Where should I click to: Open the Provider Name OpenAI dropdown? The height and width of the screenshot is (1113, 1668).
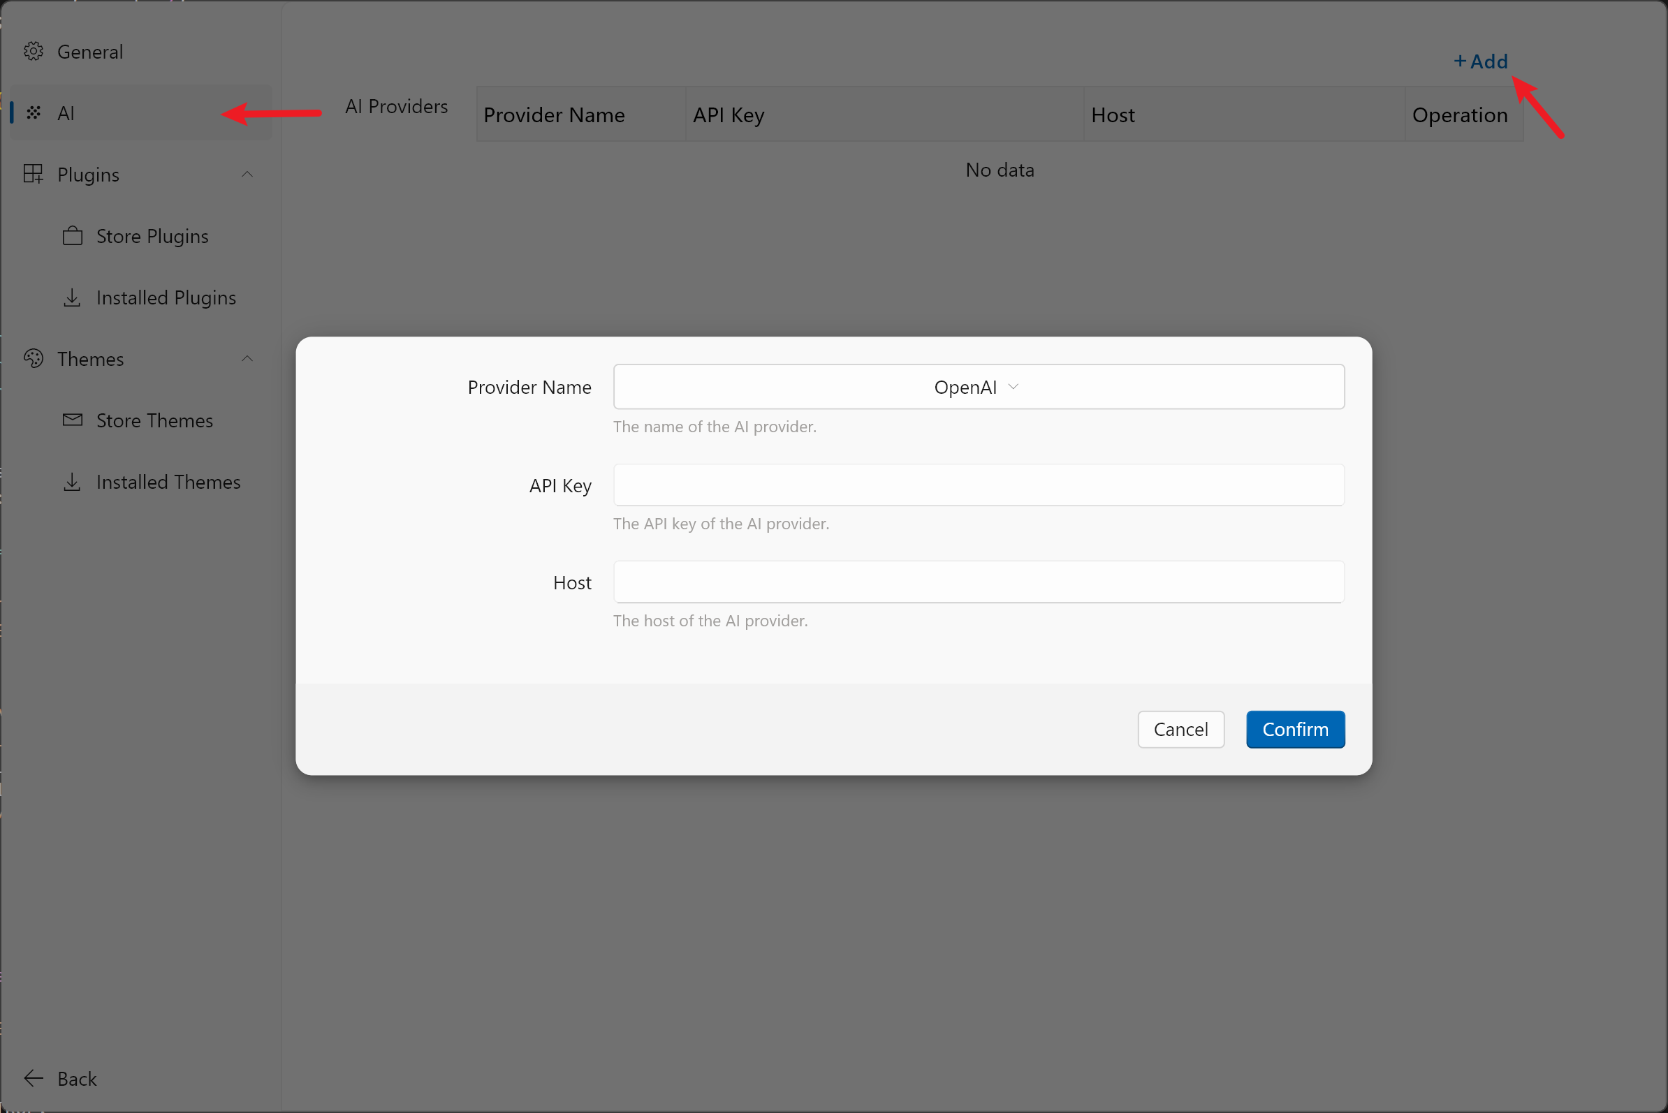pos(977,387)
